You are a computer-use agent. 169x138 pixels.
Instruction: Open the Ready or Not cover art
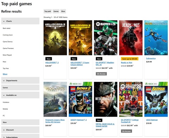[131, 38]
